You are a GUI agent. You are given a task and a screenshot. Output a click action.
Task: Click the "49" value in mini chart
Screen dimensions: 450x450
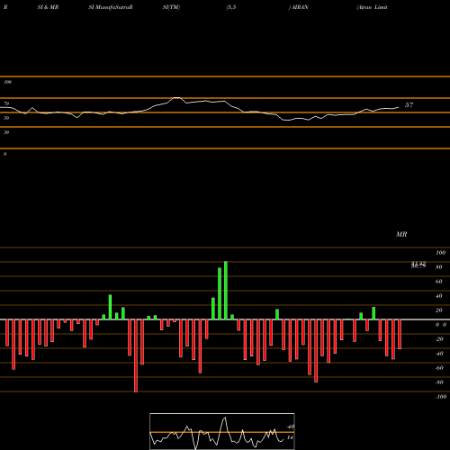click(x=290, y=427)
